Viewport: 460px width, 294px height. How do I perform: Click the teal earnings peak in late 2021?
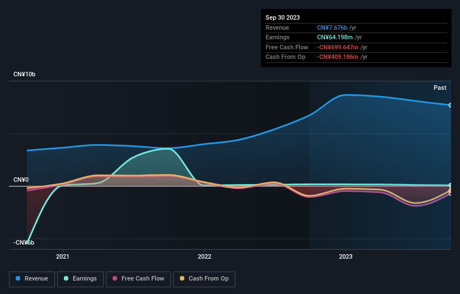point(168,149)
